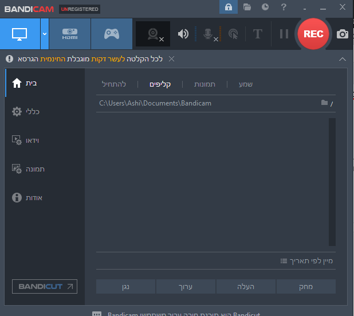The height and width of the screenshot is (316, 354).
Task: Open the וידאו video settings section
Action: click(45, 141)
